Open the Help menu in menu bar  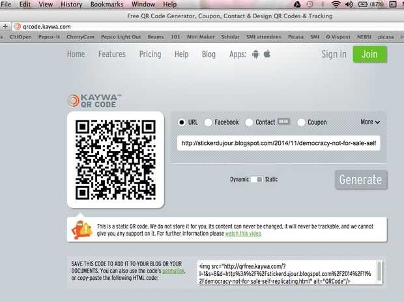tap(170, 5)
